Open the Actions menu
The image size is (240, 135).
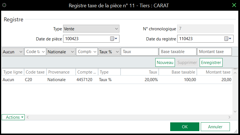click(x=13, y=117)
